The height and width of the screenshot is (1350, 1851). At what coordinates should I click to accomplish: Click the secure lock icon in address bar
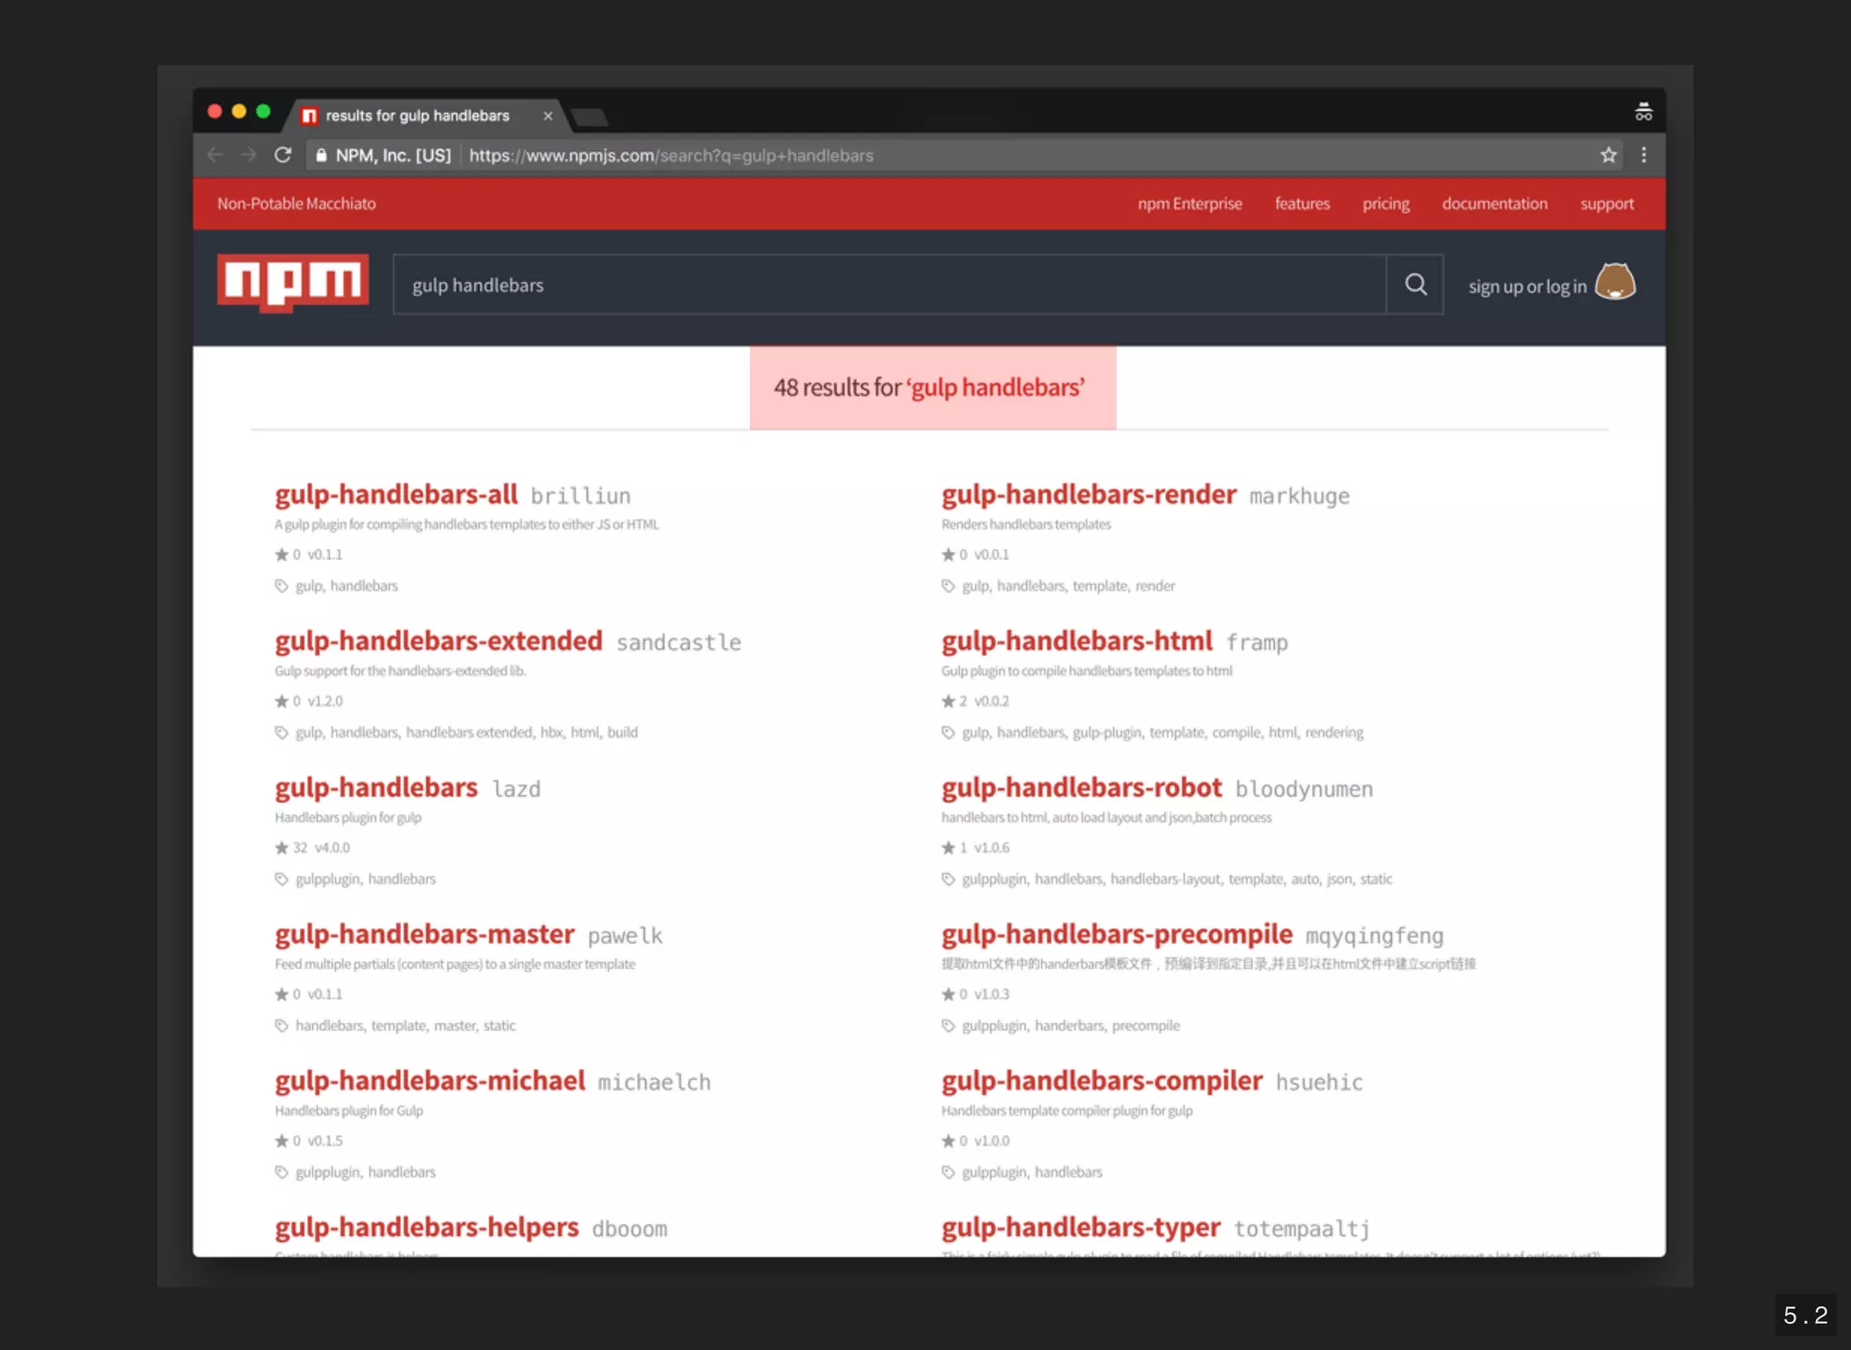click(321, 155)
